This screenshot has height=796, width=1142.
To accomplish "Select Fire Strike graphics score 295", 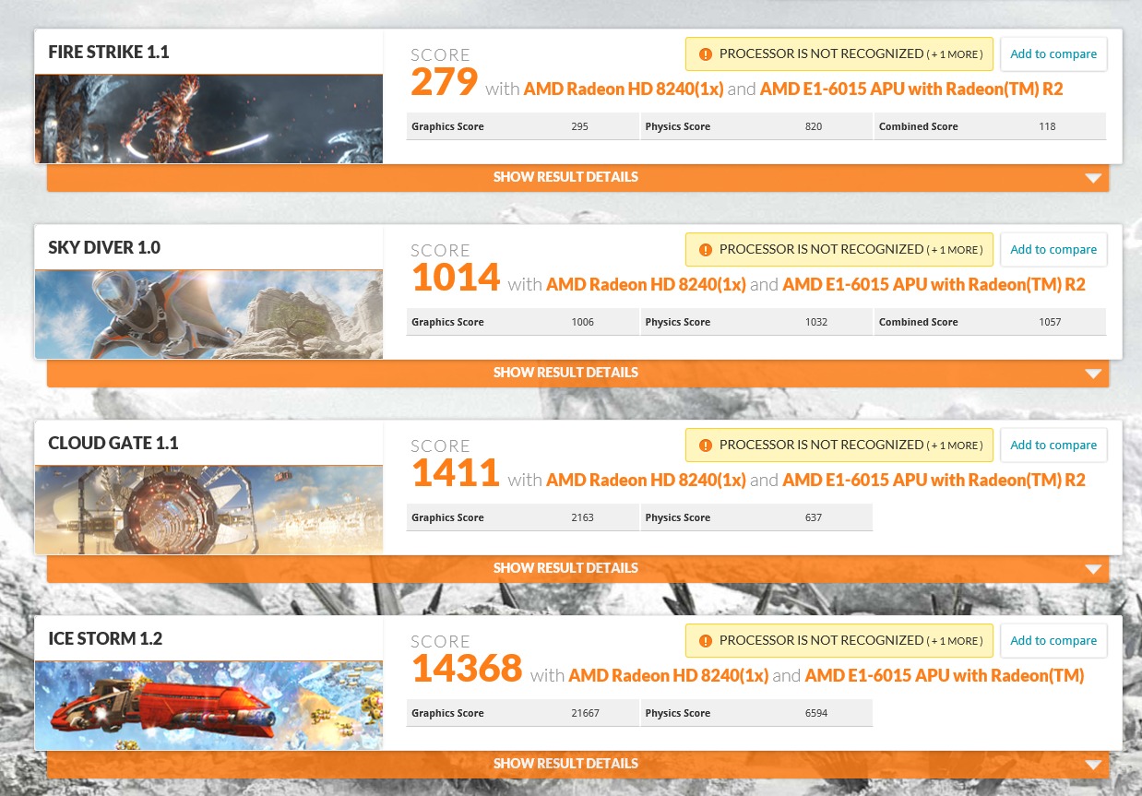I will (x=579, y=126).
